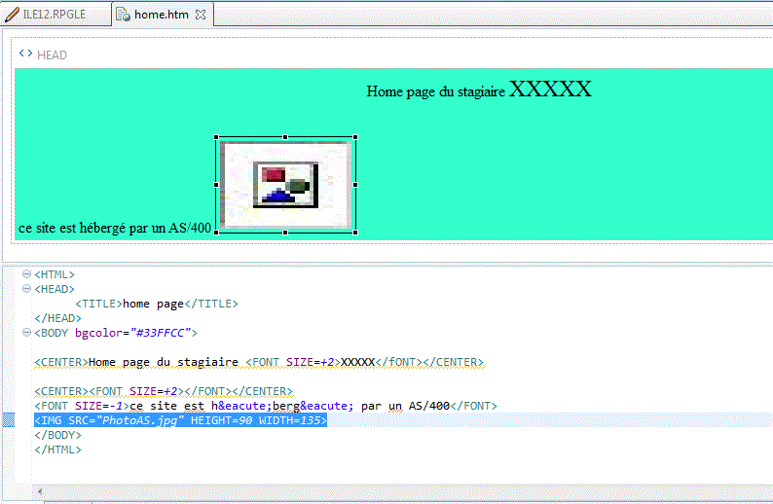773x504 pixels.
Task: Click the </HTML> closing tag line
Action: coord(58,450)
